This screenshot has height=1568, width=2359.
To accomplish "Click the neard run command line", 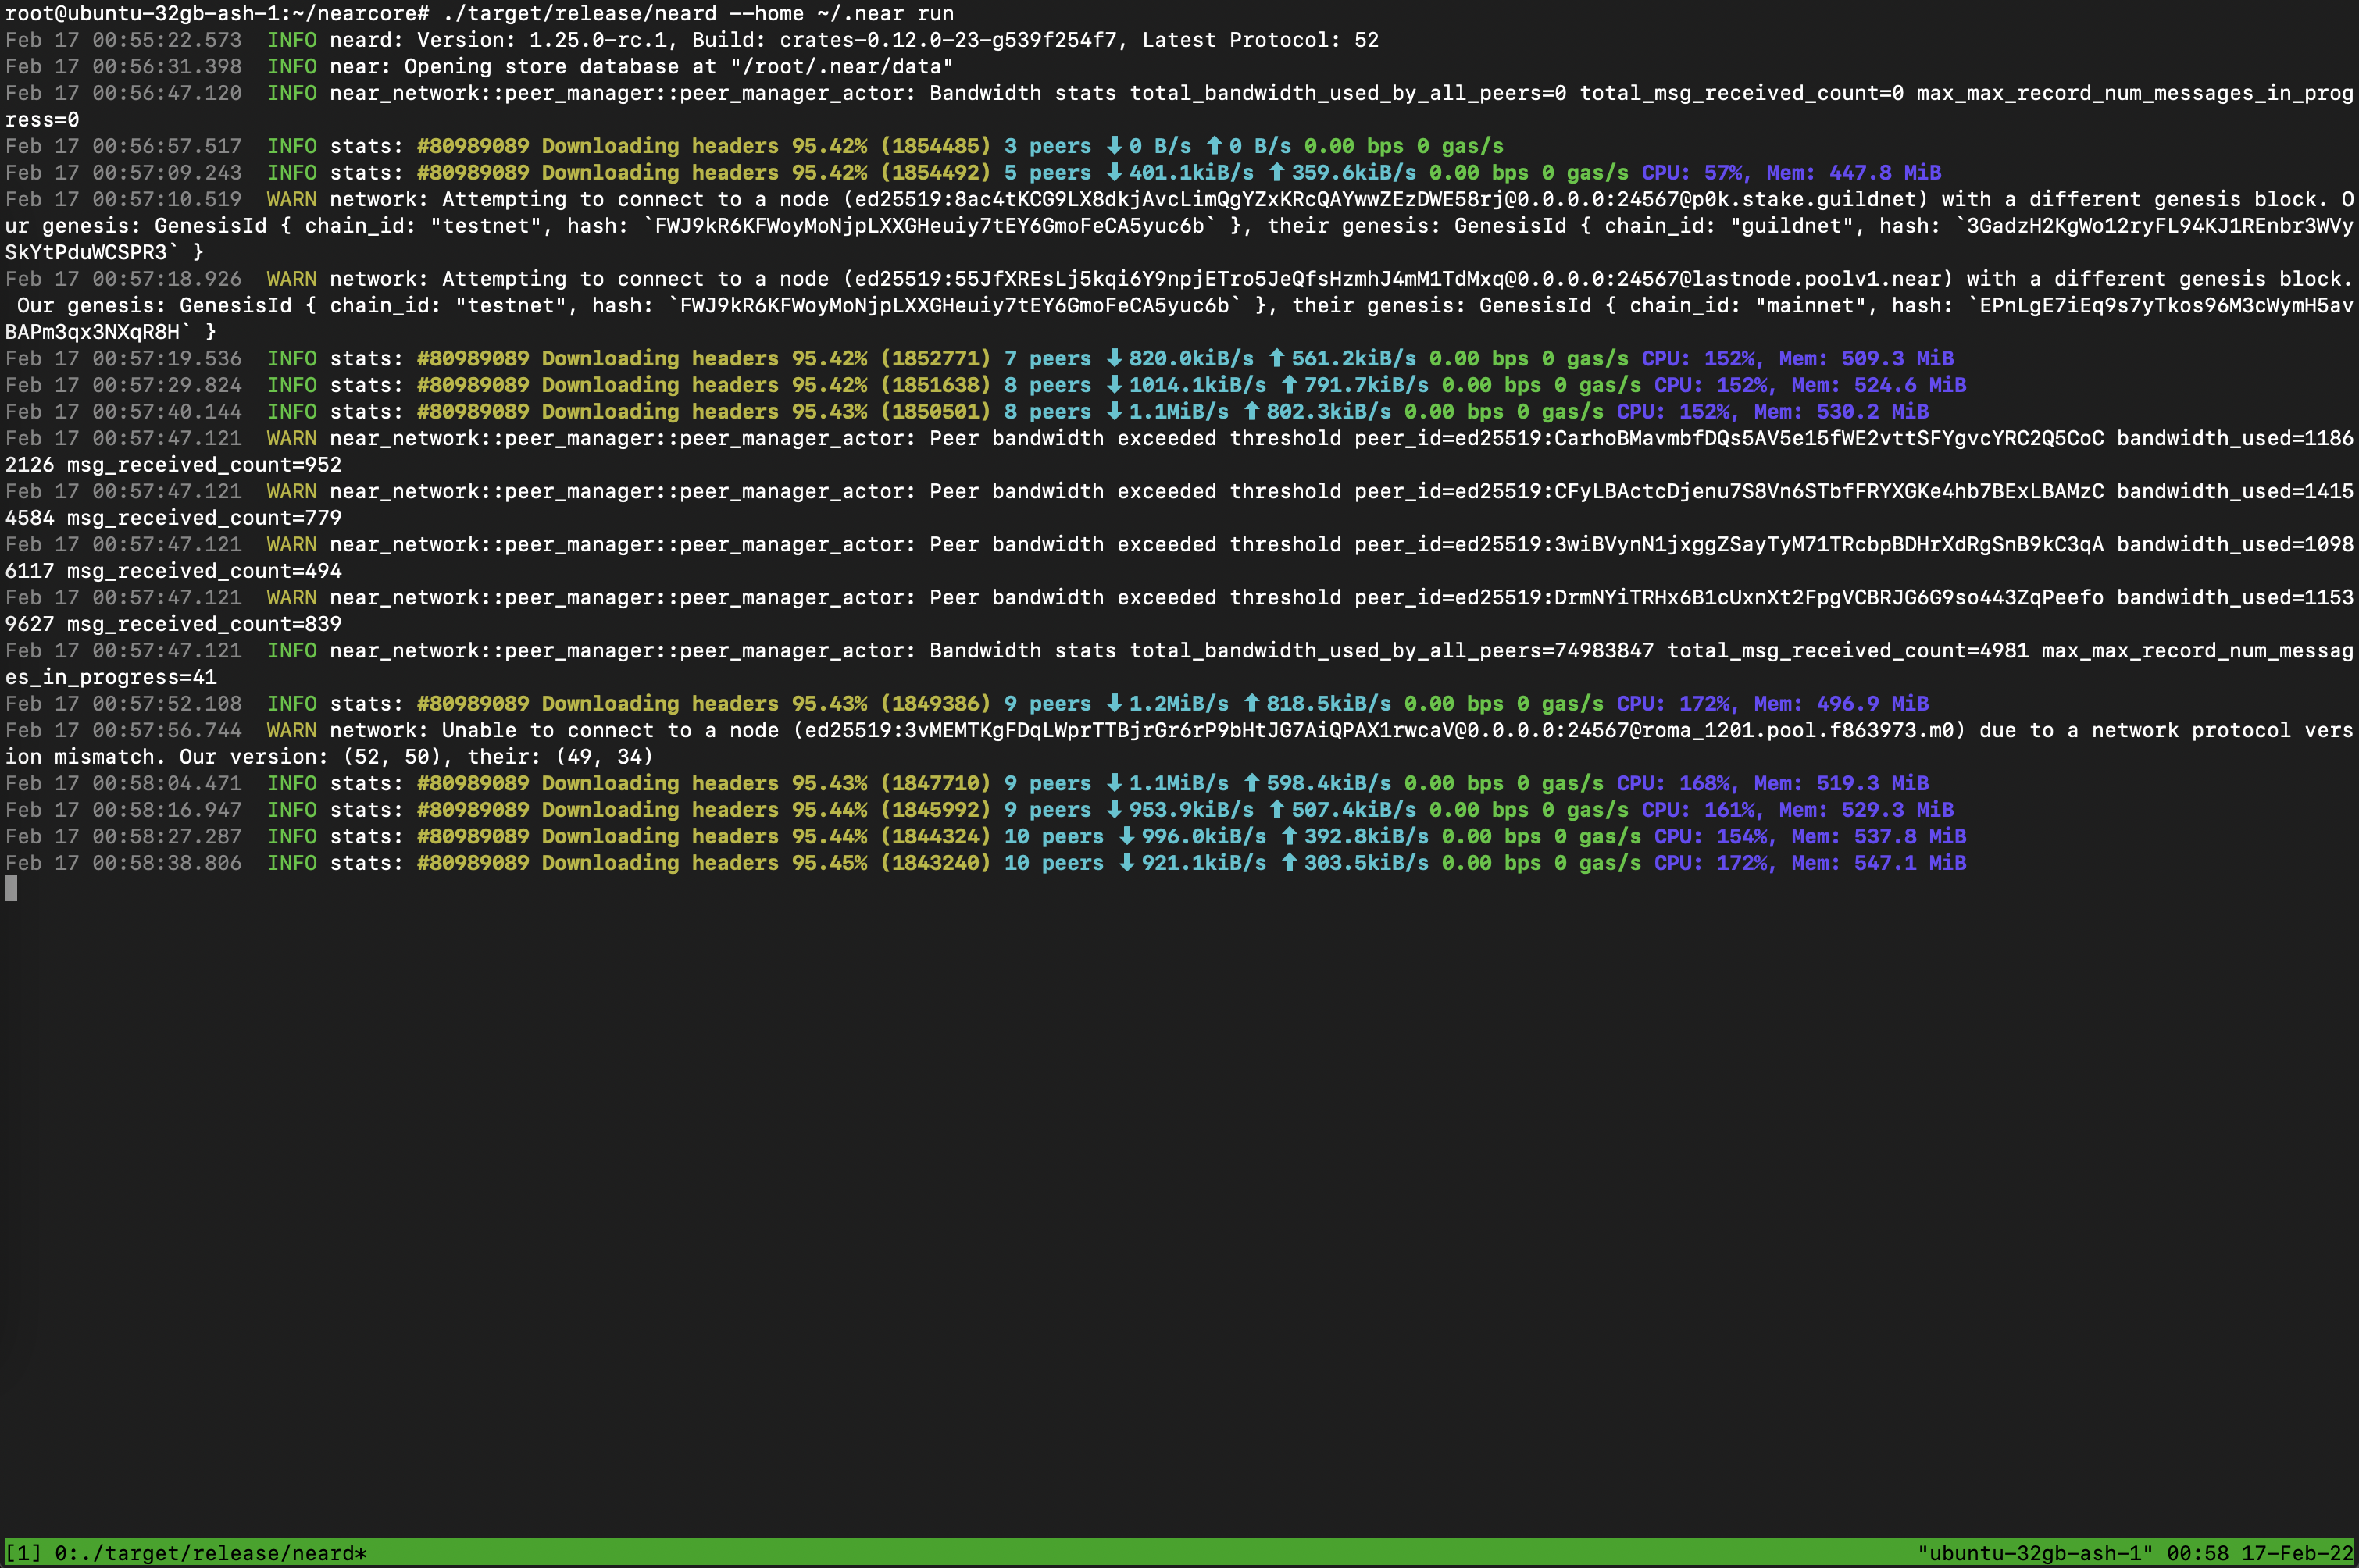I will tap(698, 13).
